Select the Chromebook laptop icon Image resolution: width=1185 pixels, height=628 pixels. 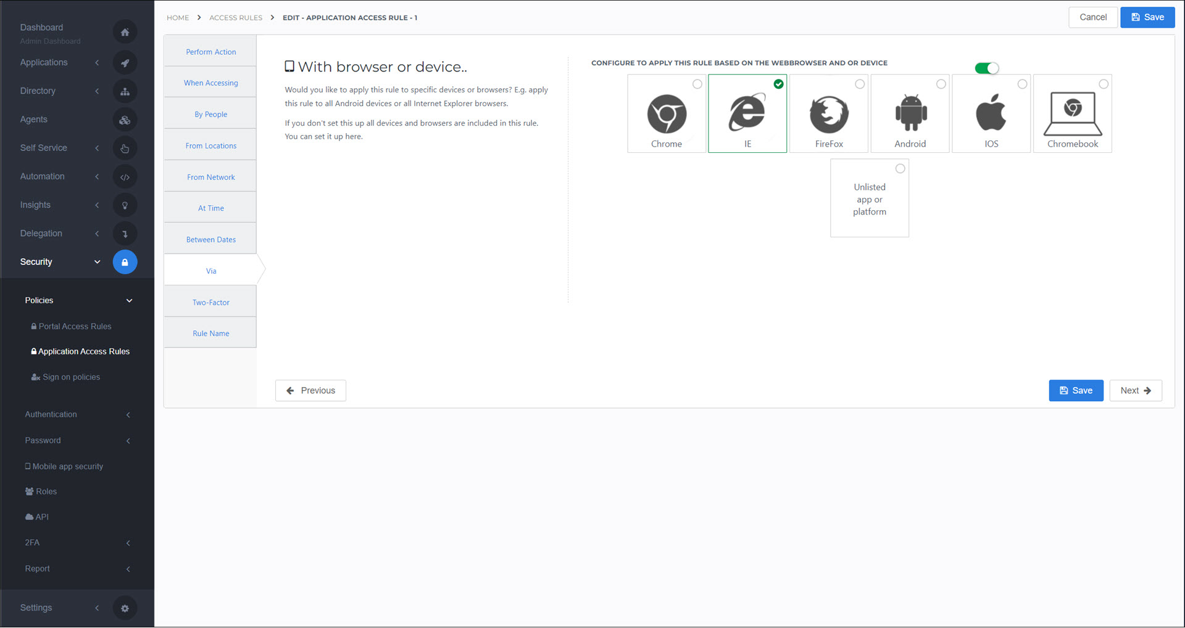[x=1073, y=113]
